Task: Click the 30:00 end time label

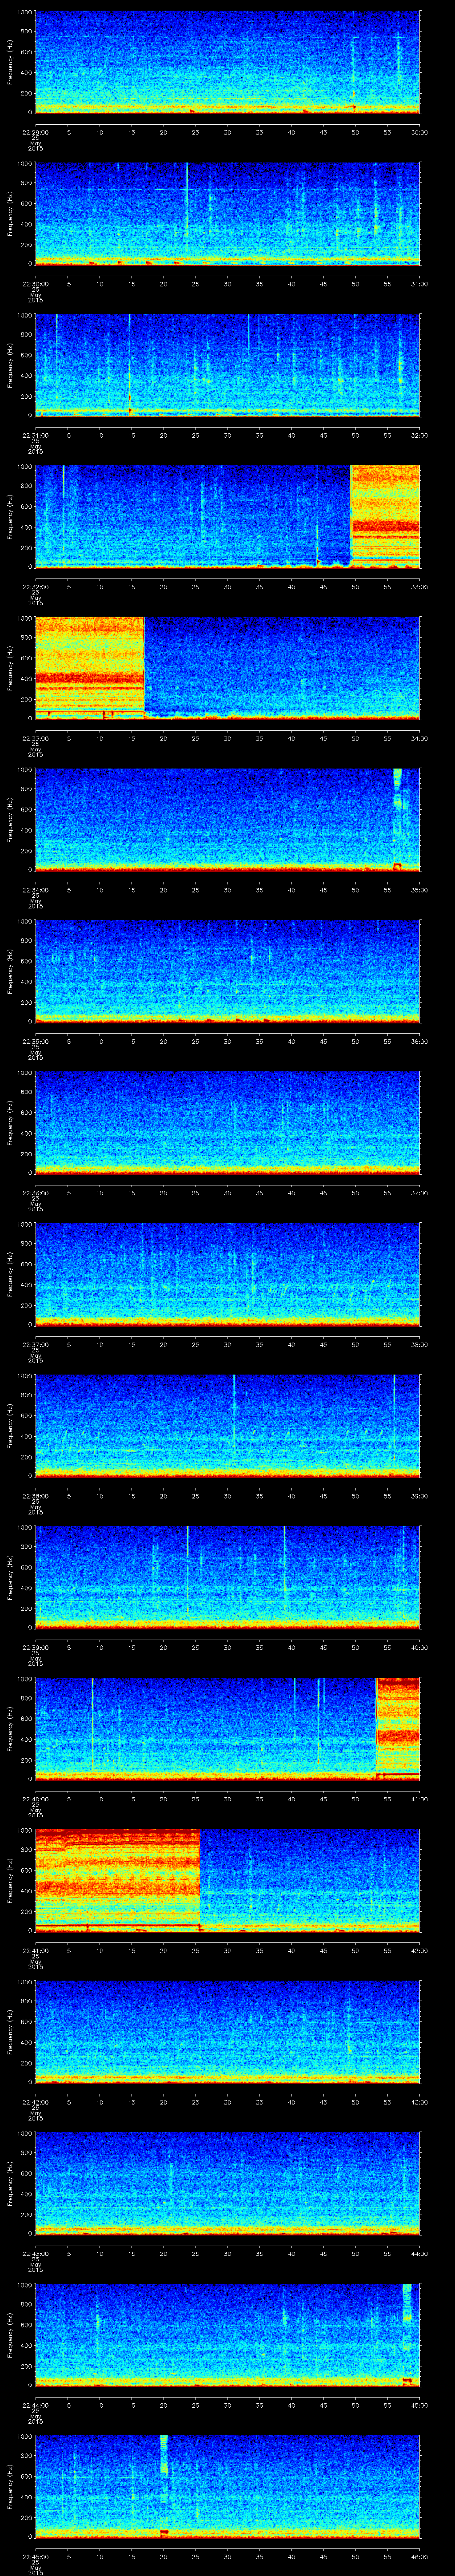Action: pos(420,132)
